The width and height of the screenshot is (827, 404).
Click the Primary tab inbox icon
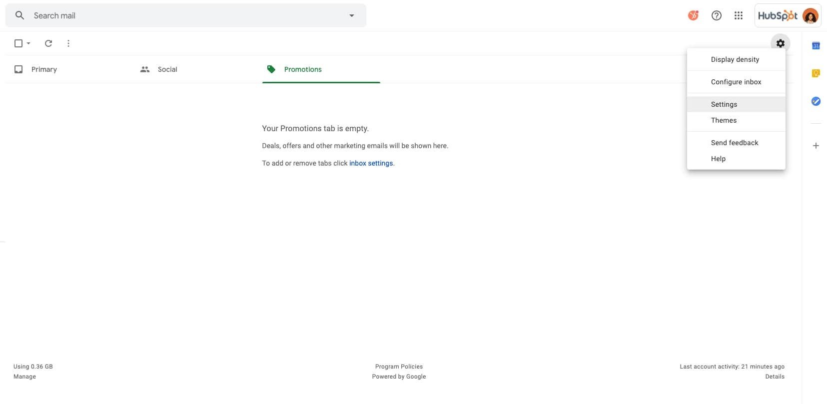click(x=18, y=69)
